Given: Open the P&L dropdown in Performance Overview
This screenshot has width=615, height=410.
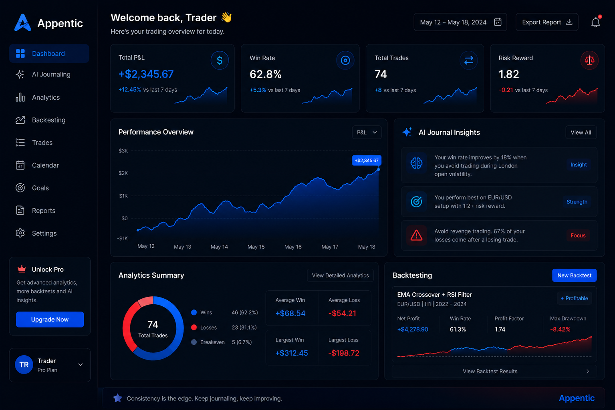Looking at the screenshot, I should click(x=367, y=133).
